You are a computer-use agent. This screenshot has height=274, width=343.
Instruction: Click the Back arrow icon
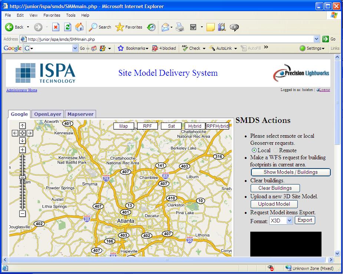9,27
